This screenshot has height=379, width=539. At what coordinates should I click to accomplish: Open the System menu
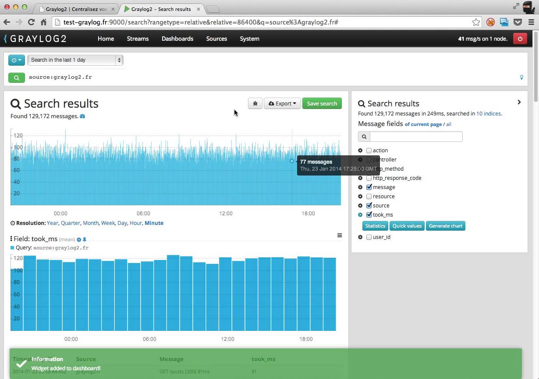coord(249,39)
